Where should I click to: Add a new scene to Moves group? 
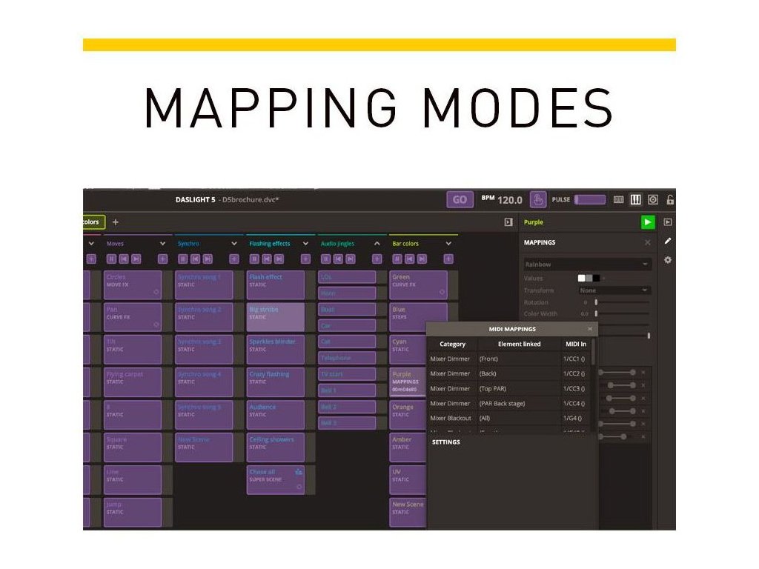162,259
